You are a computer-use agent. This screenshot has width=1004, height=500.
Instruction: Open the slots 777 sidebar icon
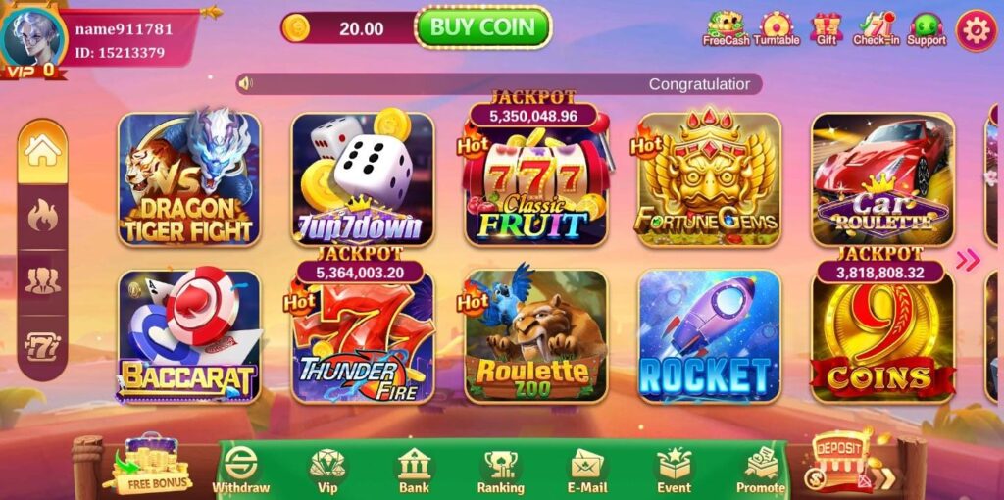point(42,347)
